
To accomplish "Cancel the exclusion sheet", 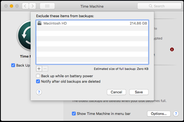I will [116, 92].
